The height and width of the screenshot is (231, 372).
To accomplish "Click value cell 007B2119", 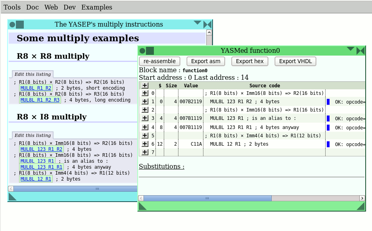I will pyautogui.click(x=191, y=101).
